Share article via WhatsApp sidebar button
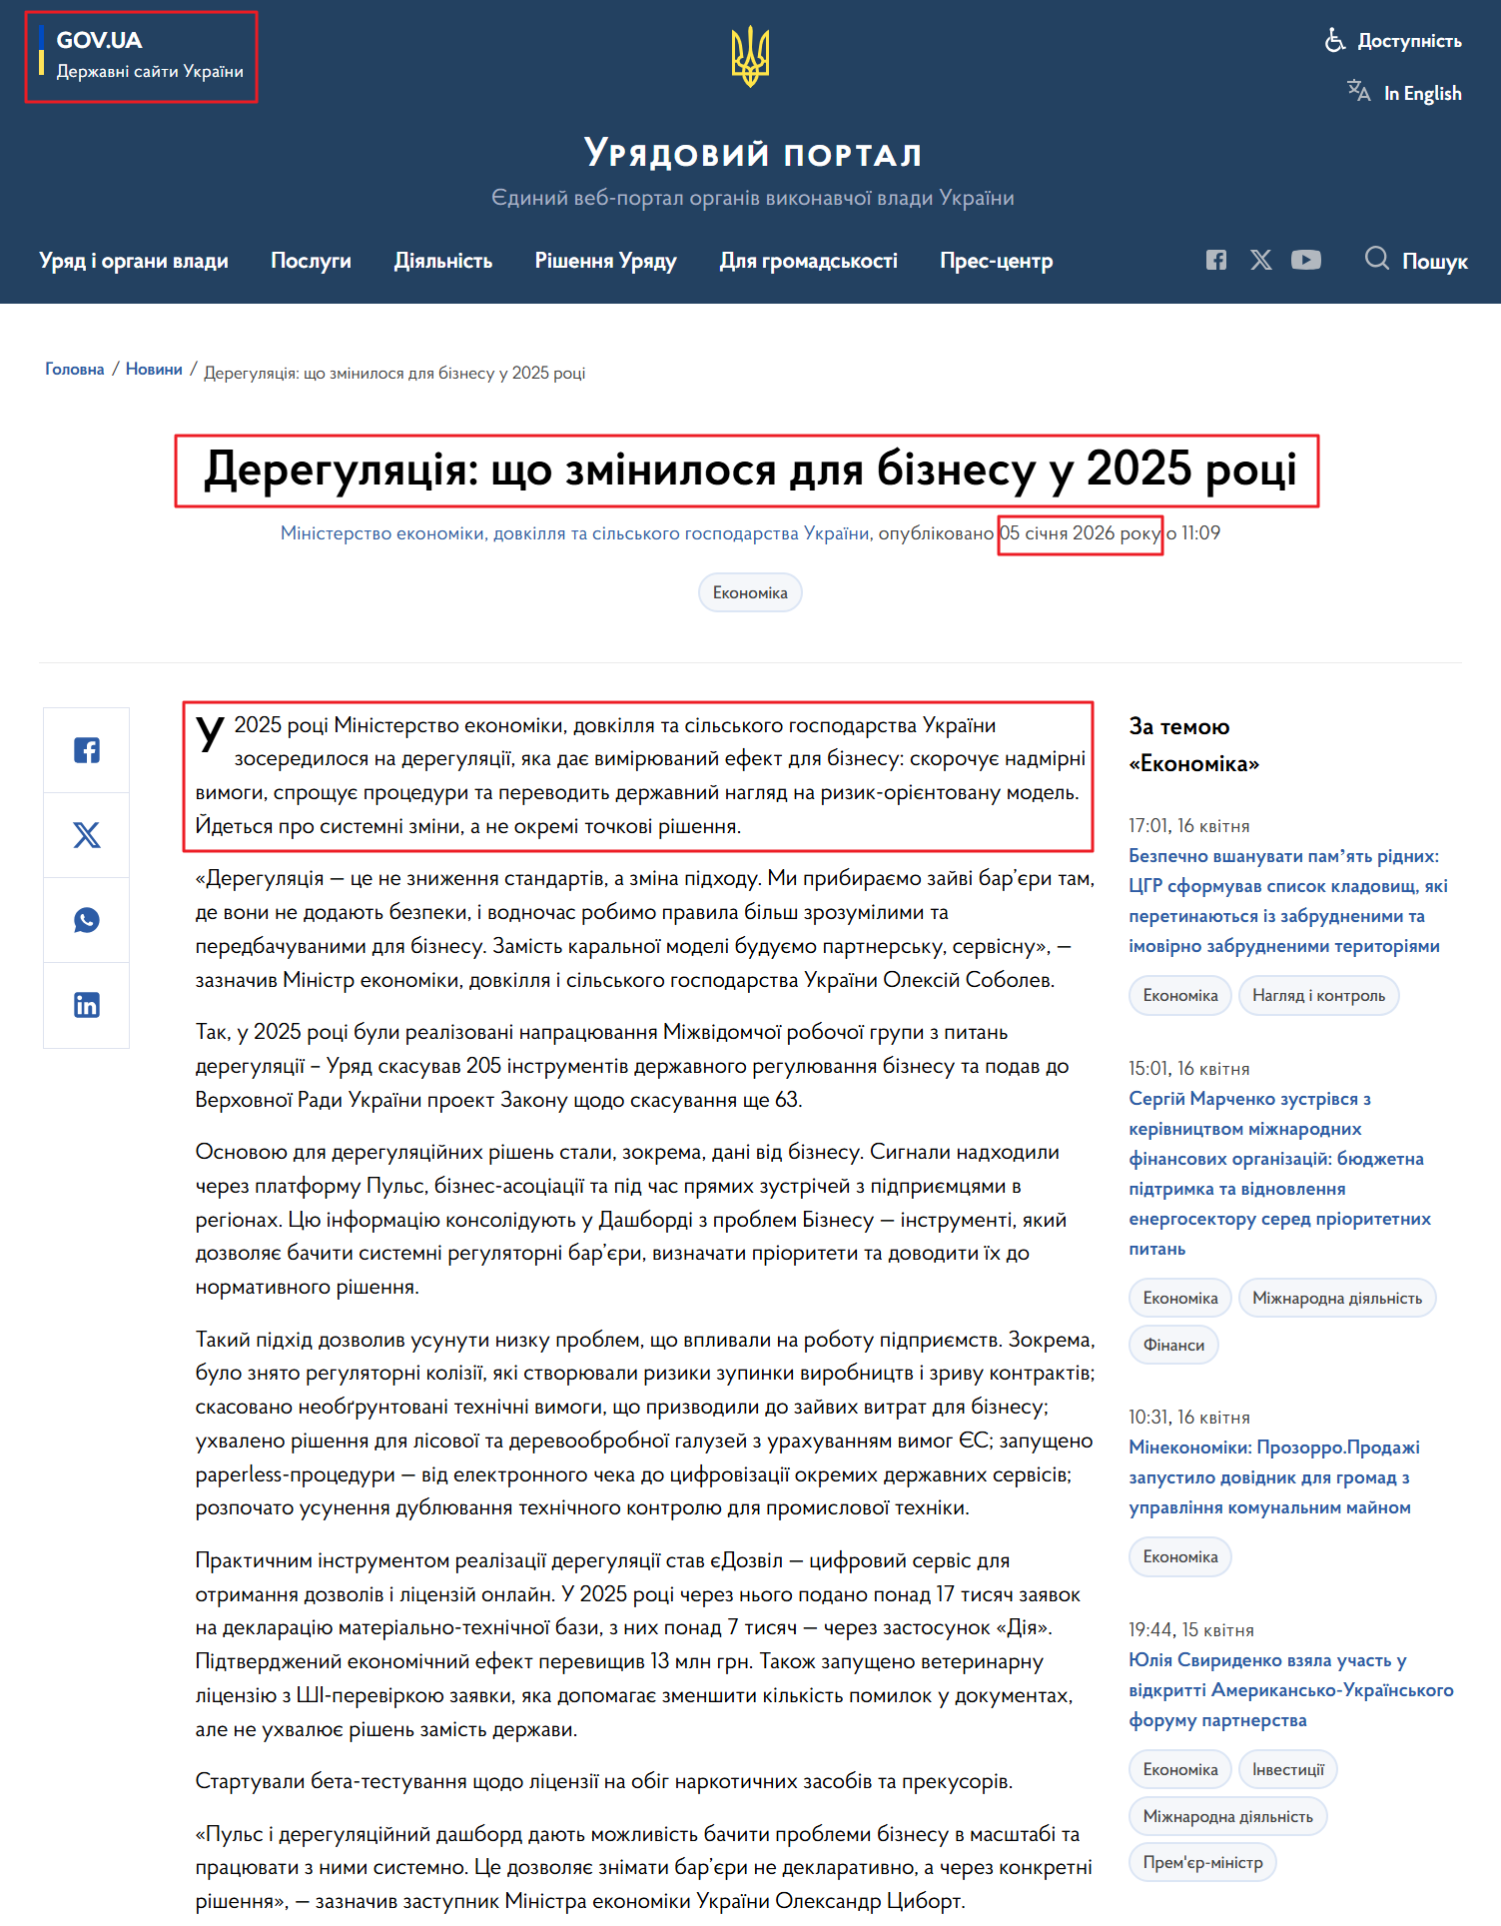Screen dimensions: 1501x1926 point(87,920)
